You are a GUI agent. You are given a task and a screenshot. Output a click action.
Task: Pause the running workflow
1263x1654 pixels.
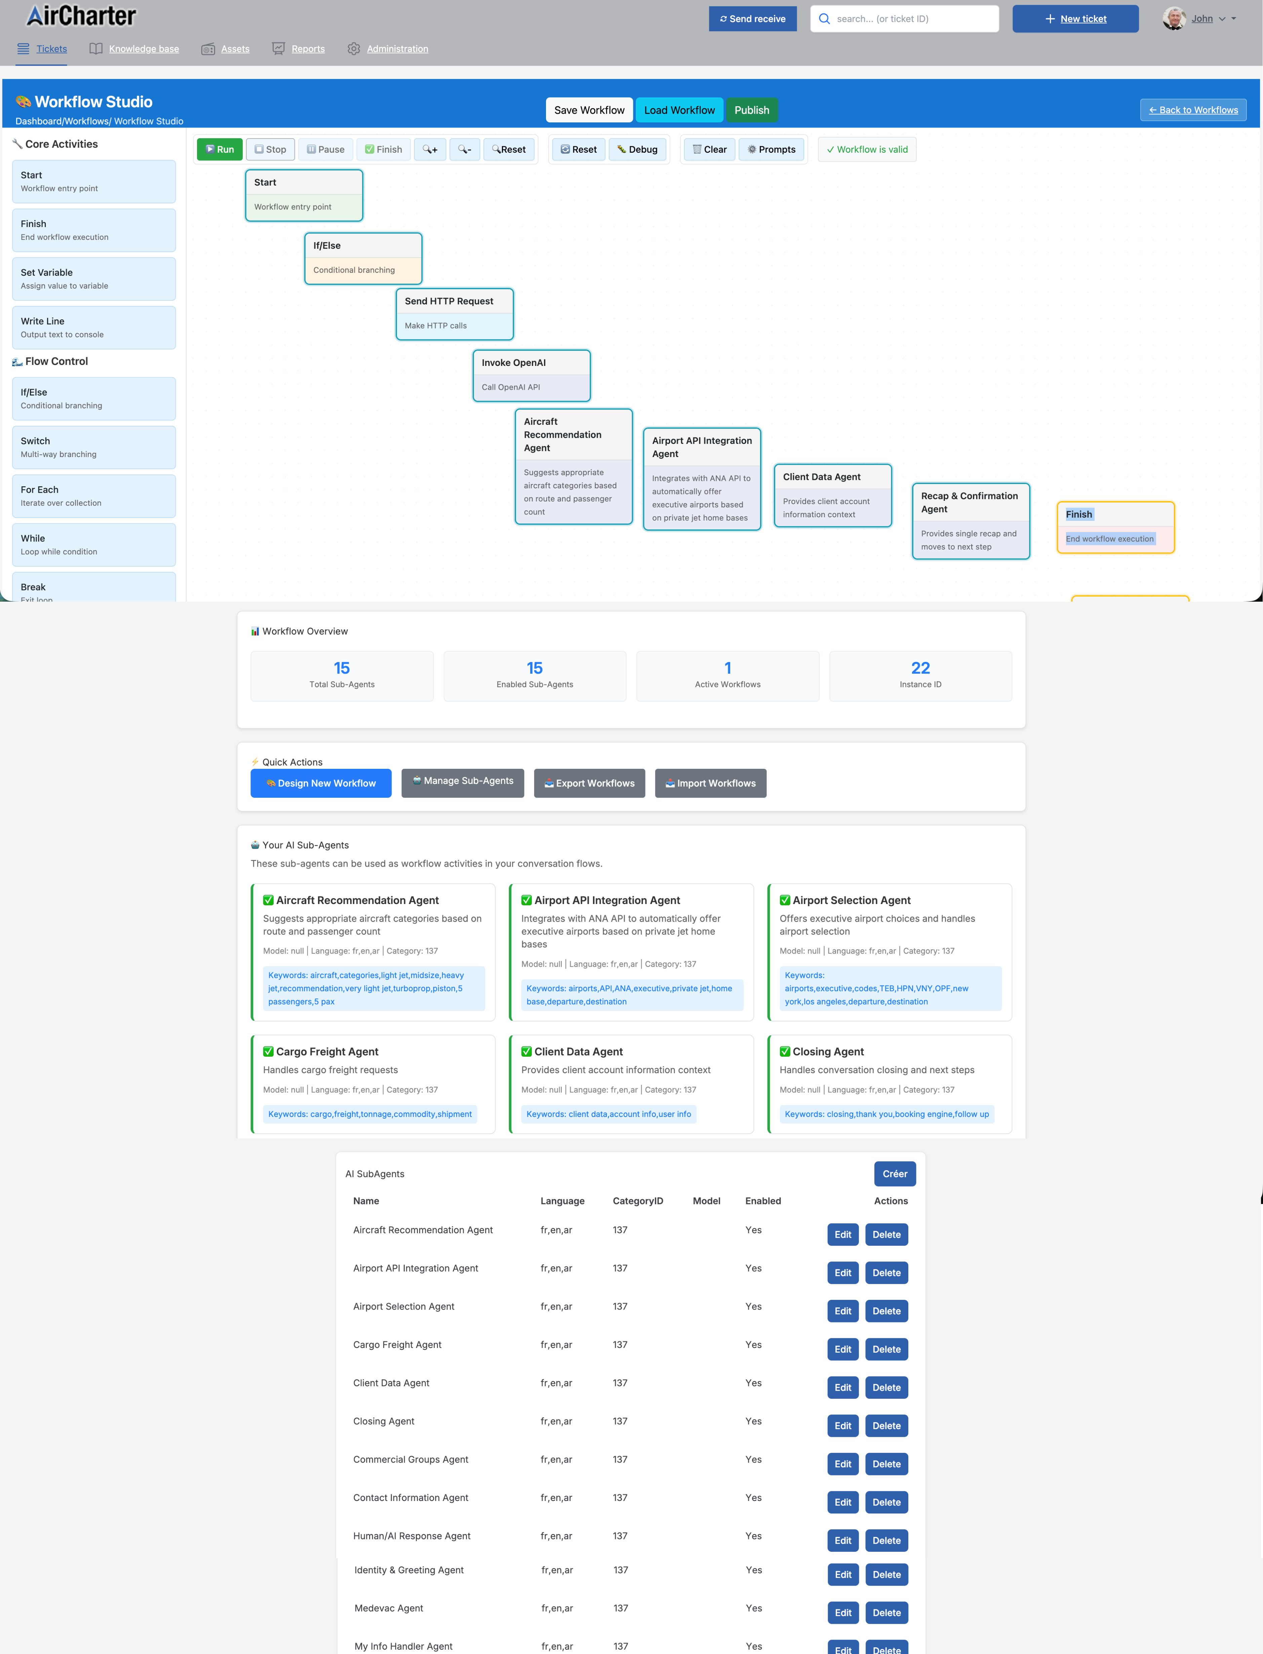(325, 149)
